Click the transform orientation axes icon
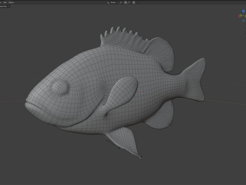The width and height of the screenshot is (246, 185). (108, 3)
